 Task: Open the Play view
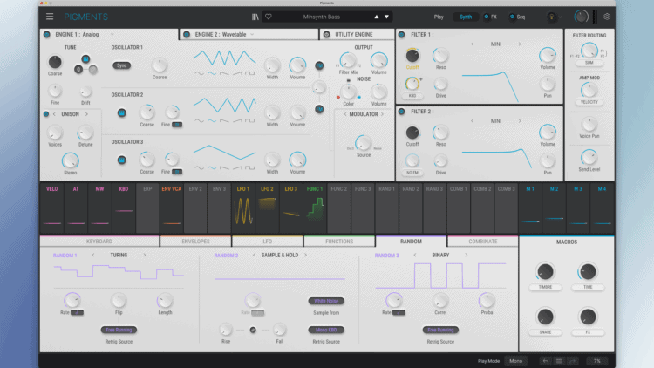[439, 17]
